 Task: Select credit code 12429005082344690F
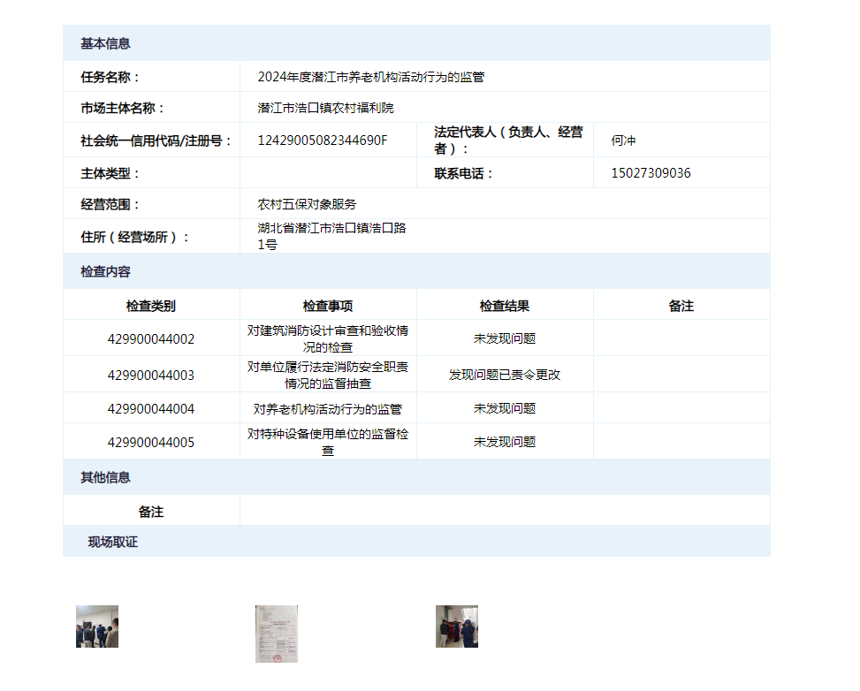(x=323, y=140)
